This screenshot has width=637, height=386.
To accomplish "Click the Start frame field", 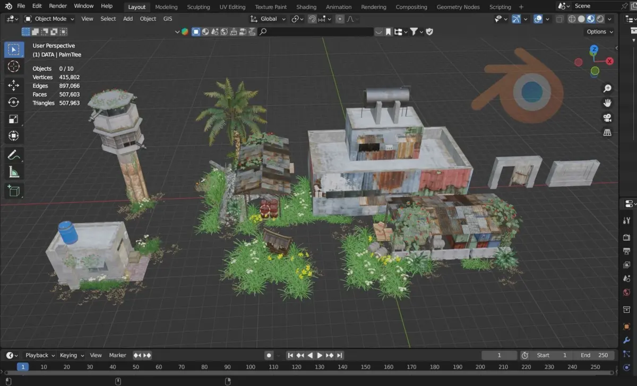I will click(x=552, y=355).
